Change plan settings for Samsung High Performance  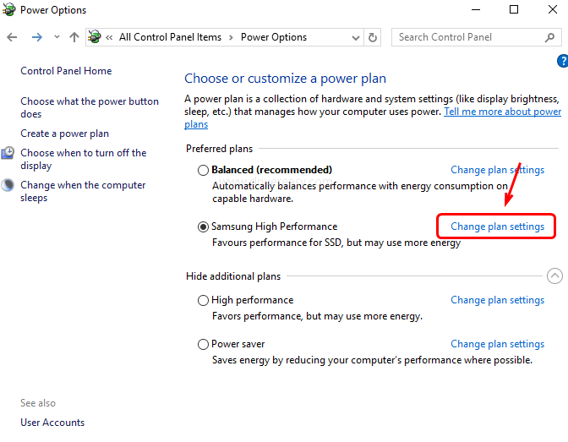(497, 226)
